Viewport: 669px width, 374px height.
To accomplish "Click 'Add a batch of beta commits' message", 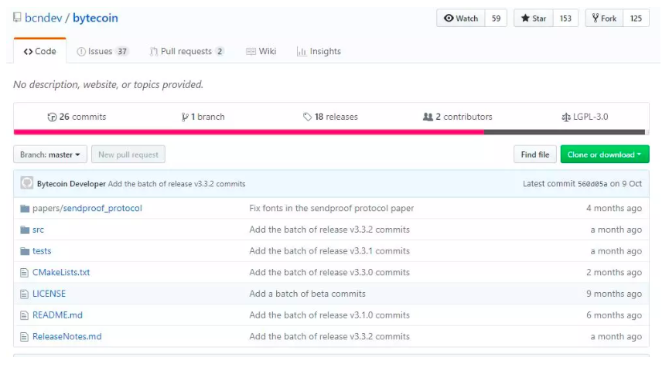I will pyautogui.click(x=307, y=294).
